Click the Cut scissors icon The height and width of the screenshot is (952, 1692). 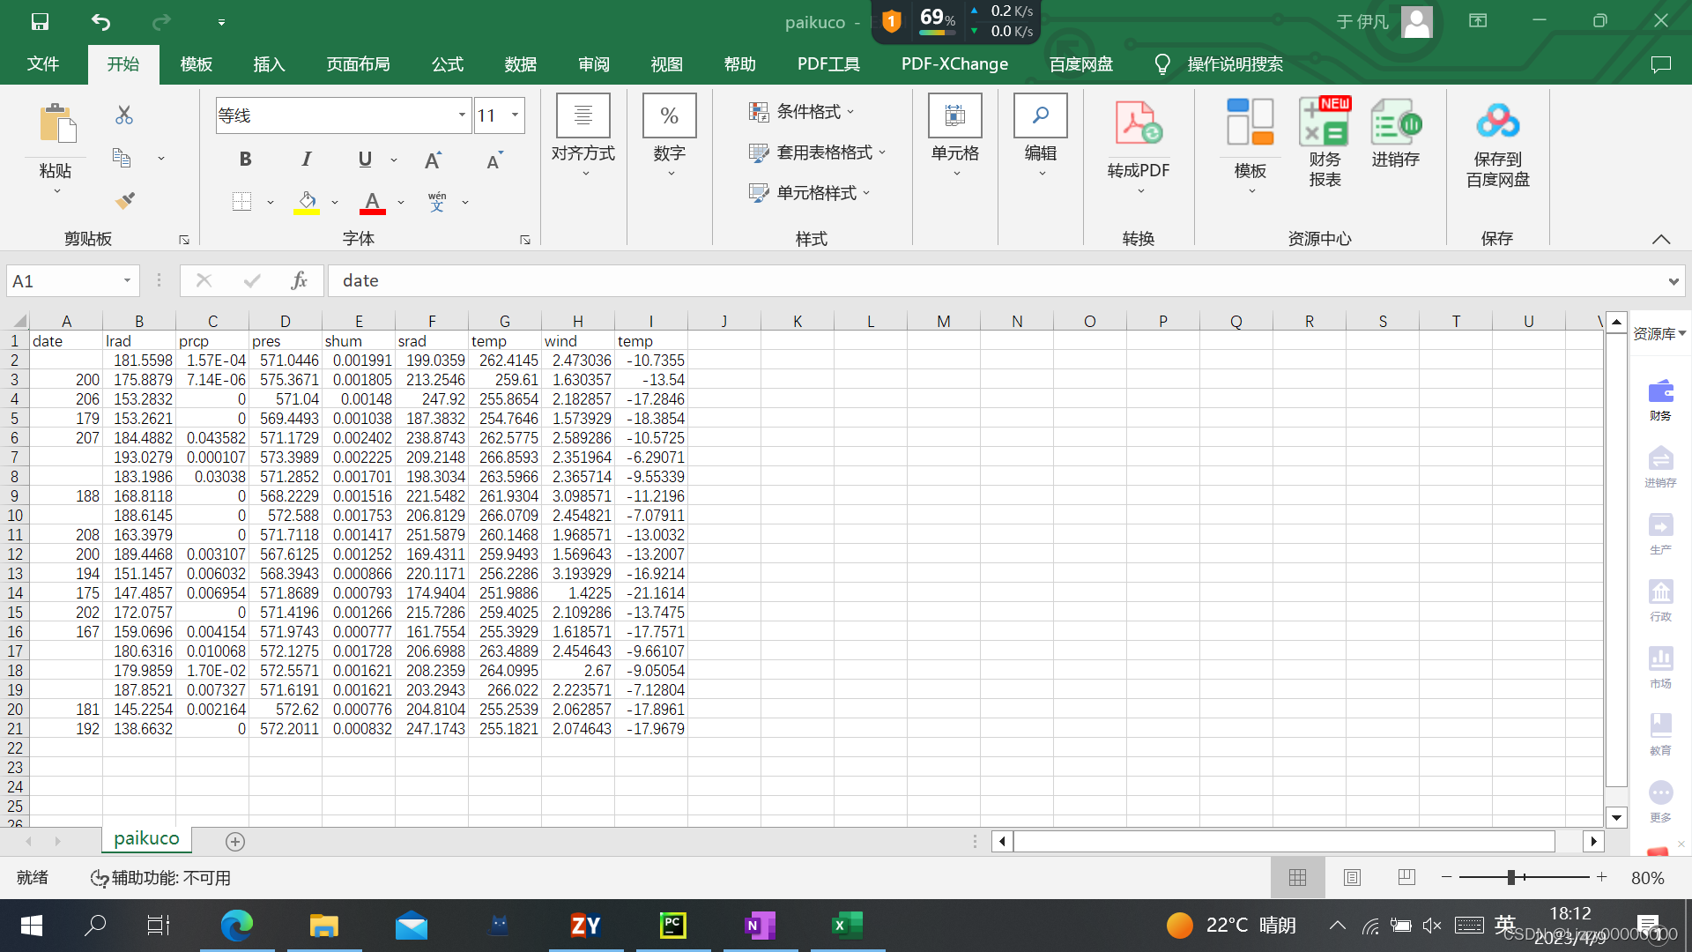pos(124,115)
